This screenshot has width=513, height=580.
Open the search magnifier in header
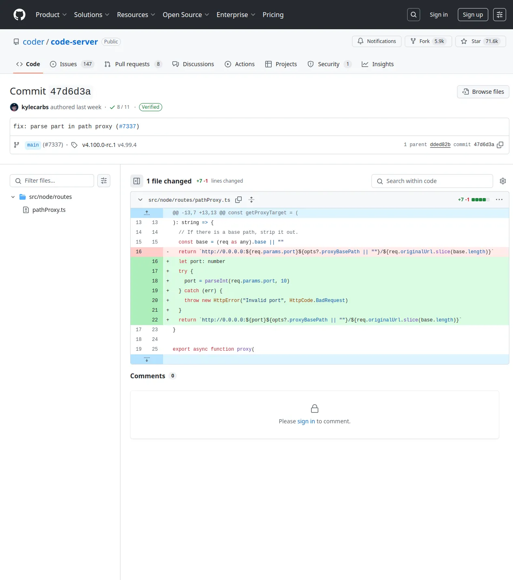414,15
